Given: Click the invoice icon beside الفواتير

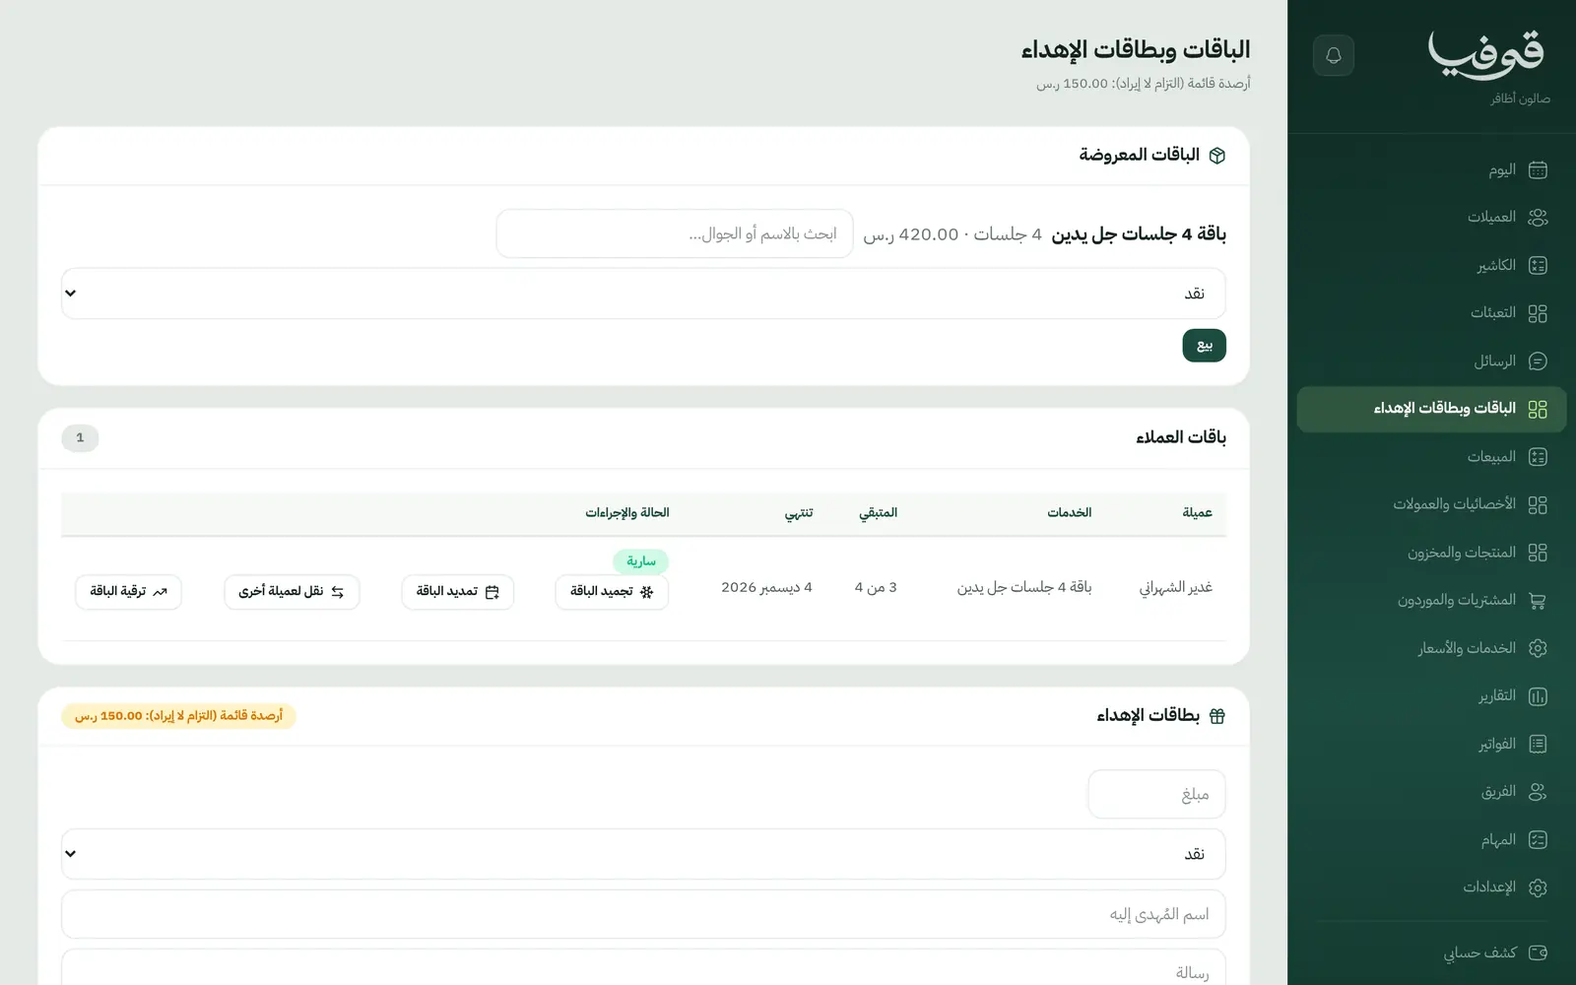Looking at the screenshot, I should click(1538, 744).
